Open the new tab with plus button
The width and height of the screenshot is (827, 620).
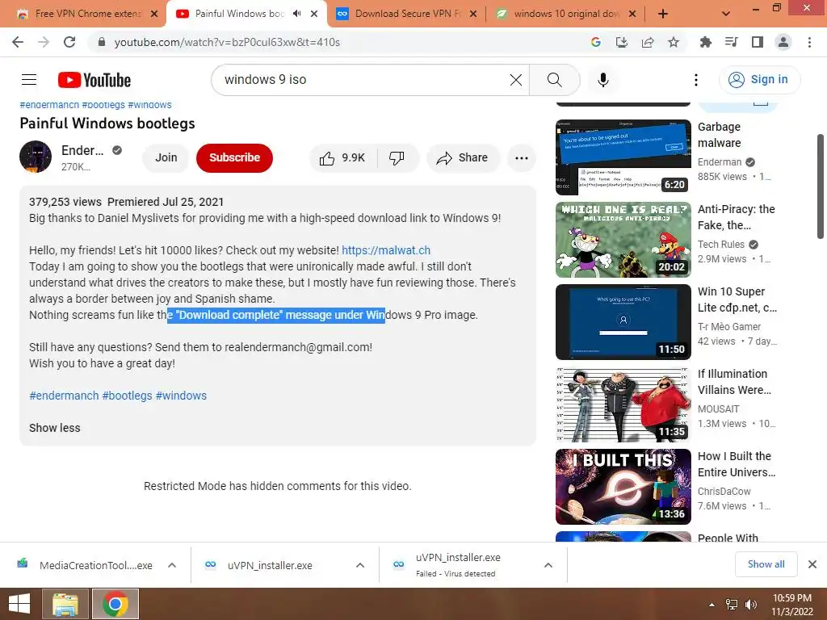663,14
